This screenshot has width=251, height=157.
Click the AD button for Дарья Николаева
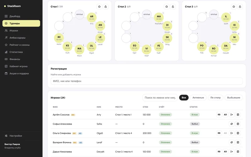[x=225, y=152]
